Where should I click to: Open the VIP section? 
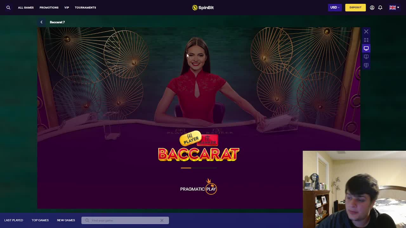click(x=67, y=8)
